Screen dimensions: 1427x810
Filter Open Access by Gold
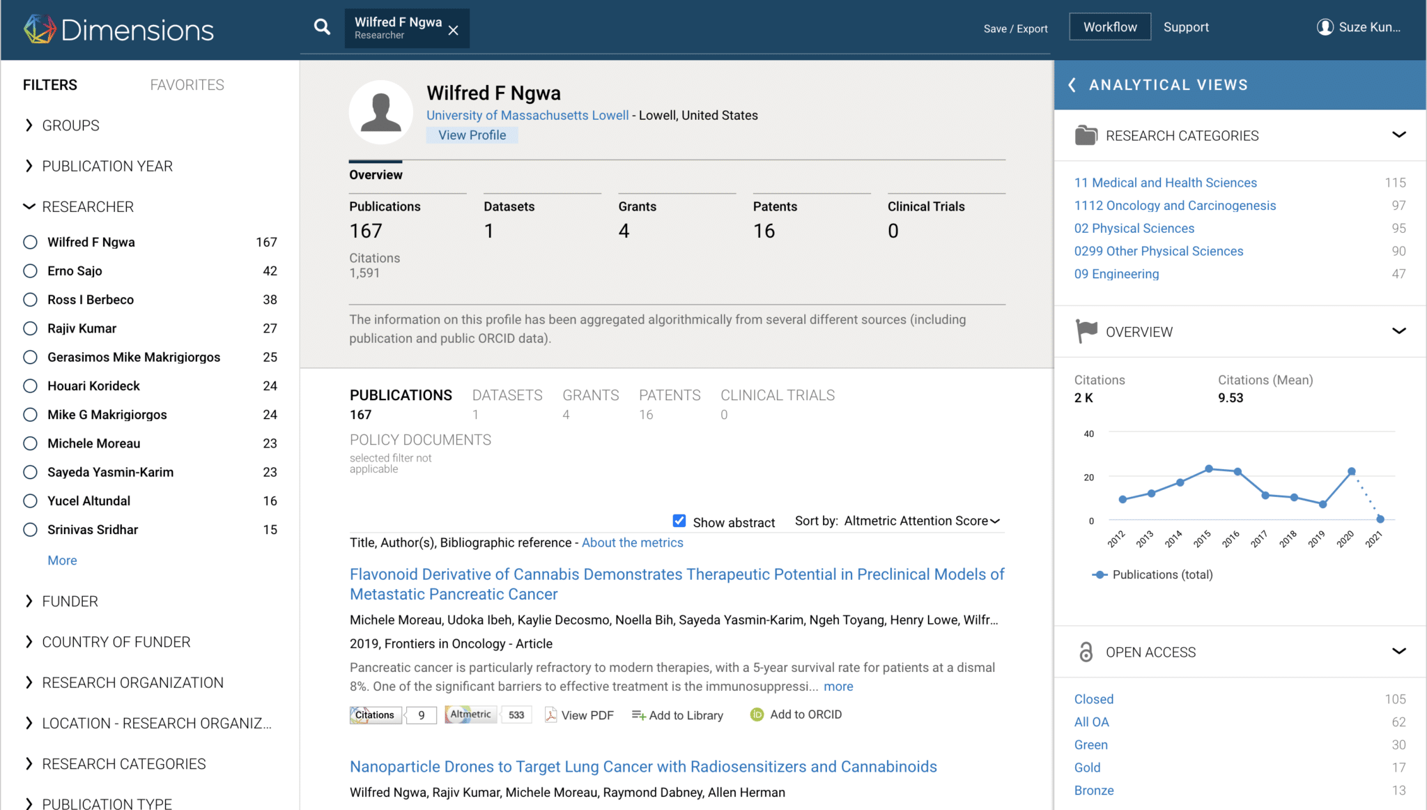click(1087, 767)
